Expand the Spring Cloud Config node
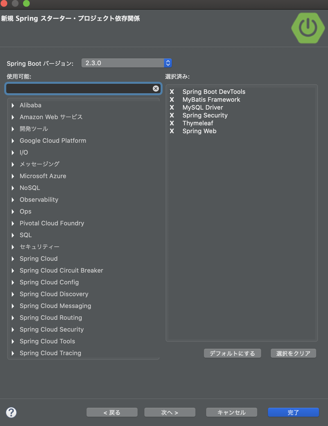 [13, 282]
